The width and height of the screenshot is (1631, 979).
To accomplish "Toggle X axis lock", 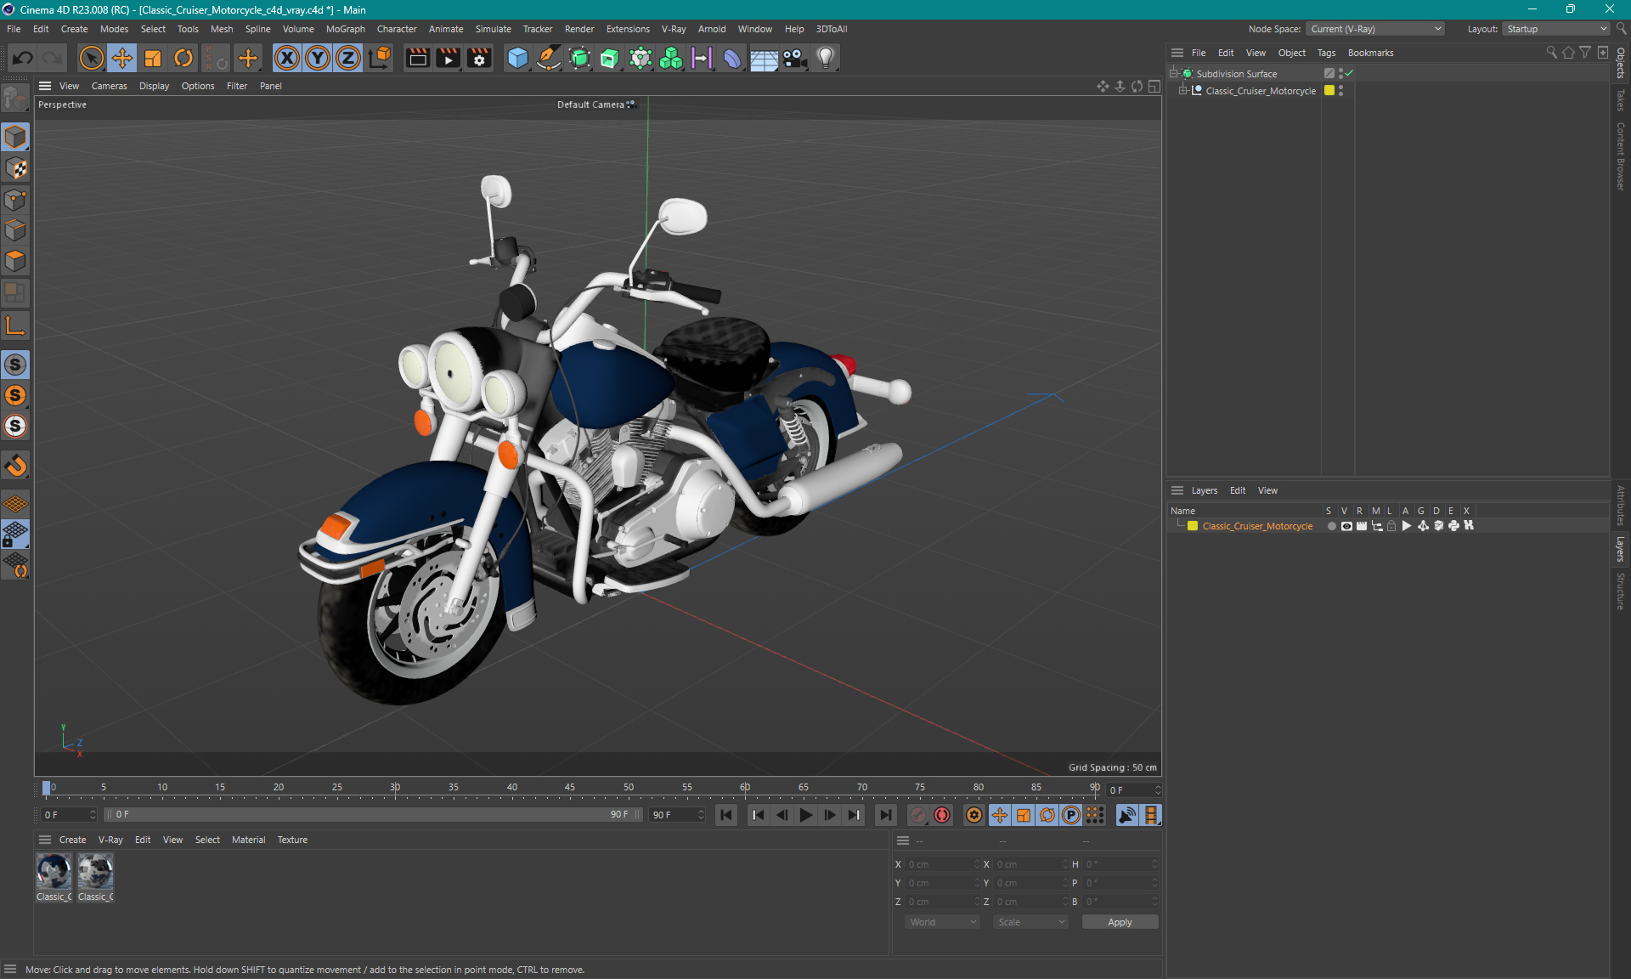I will (287, 58).
